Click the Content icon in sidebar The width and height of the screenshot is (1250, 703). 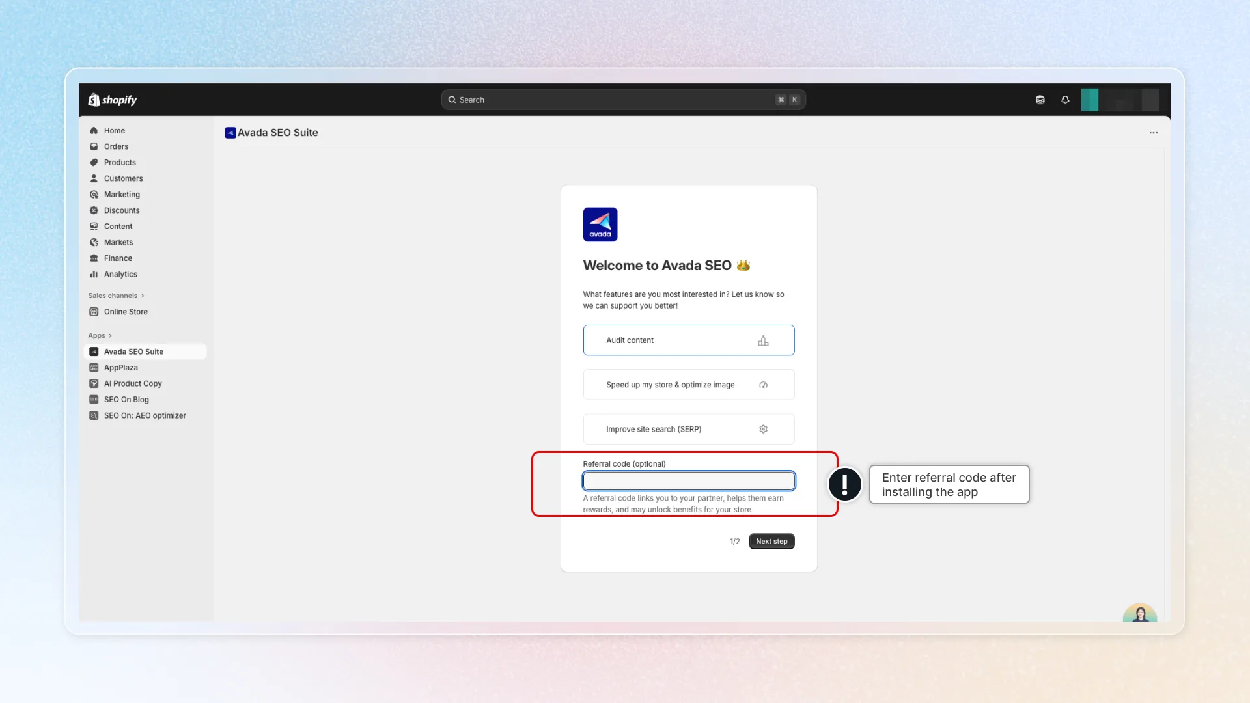[94, 226]
